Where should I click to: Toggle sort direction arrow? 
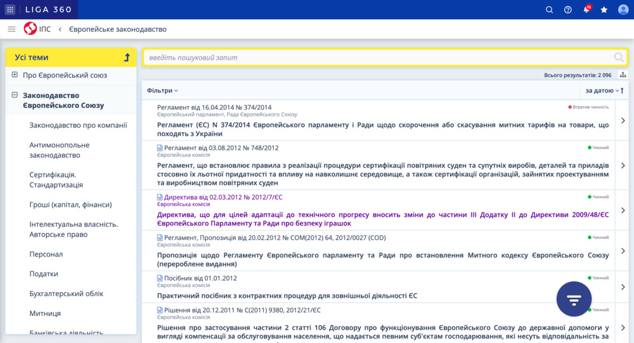pos(623,91)
